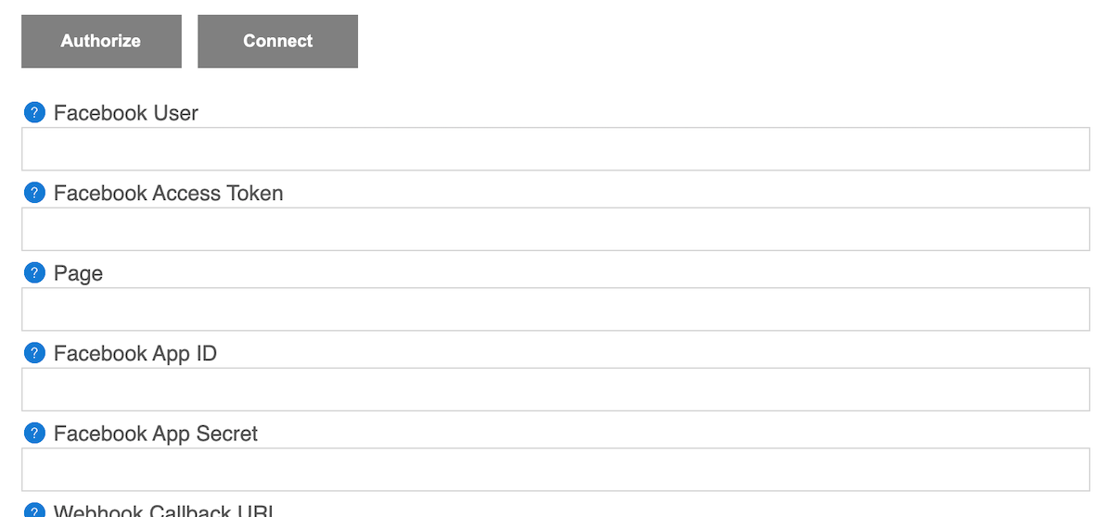Click into Facebook Access Token input box
Screen dimensions: 1113x517
point(555,229)
